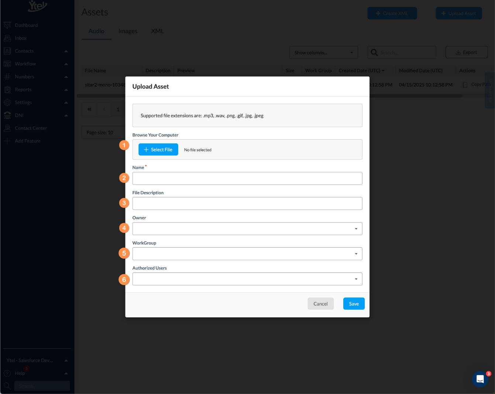Click the Workflow sidebar icon
The height and width of the screenshot is (394, 495).
pos(7,64)
